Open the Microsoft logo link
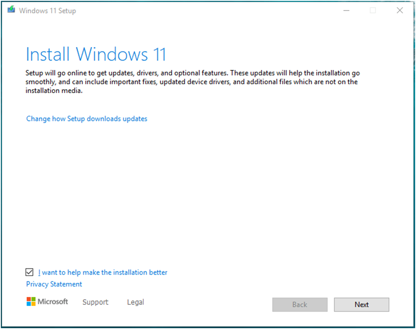This screenshot has width=416, height=329. tap(47, 301)
